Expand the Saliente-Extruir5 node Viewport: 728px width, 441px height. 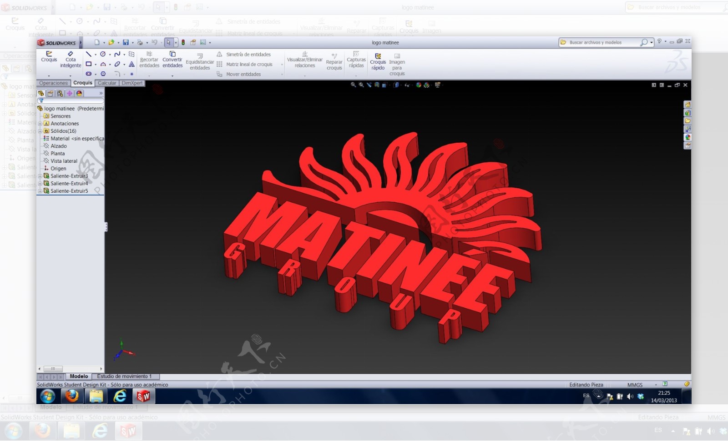point(40,191)
